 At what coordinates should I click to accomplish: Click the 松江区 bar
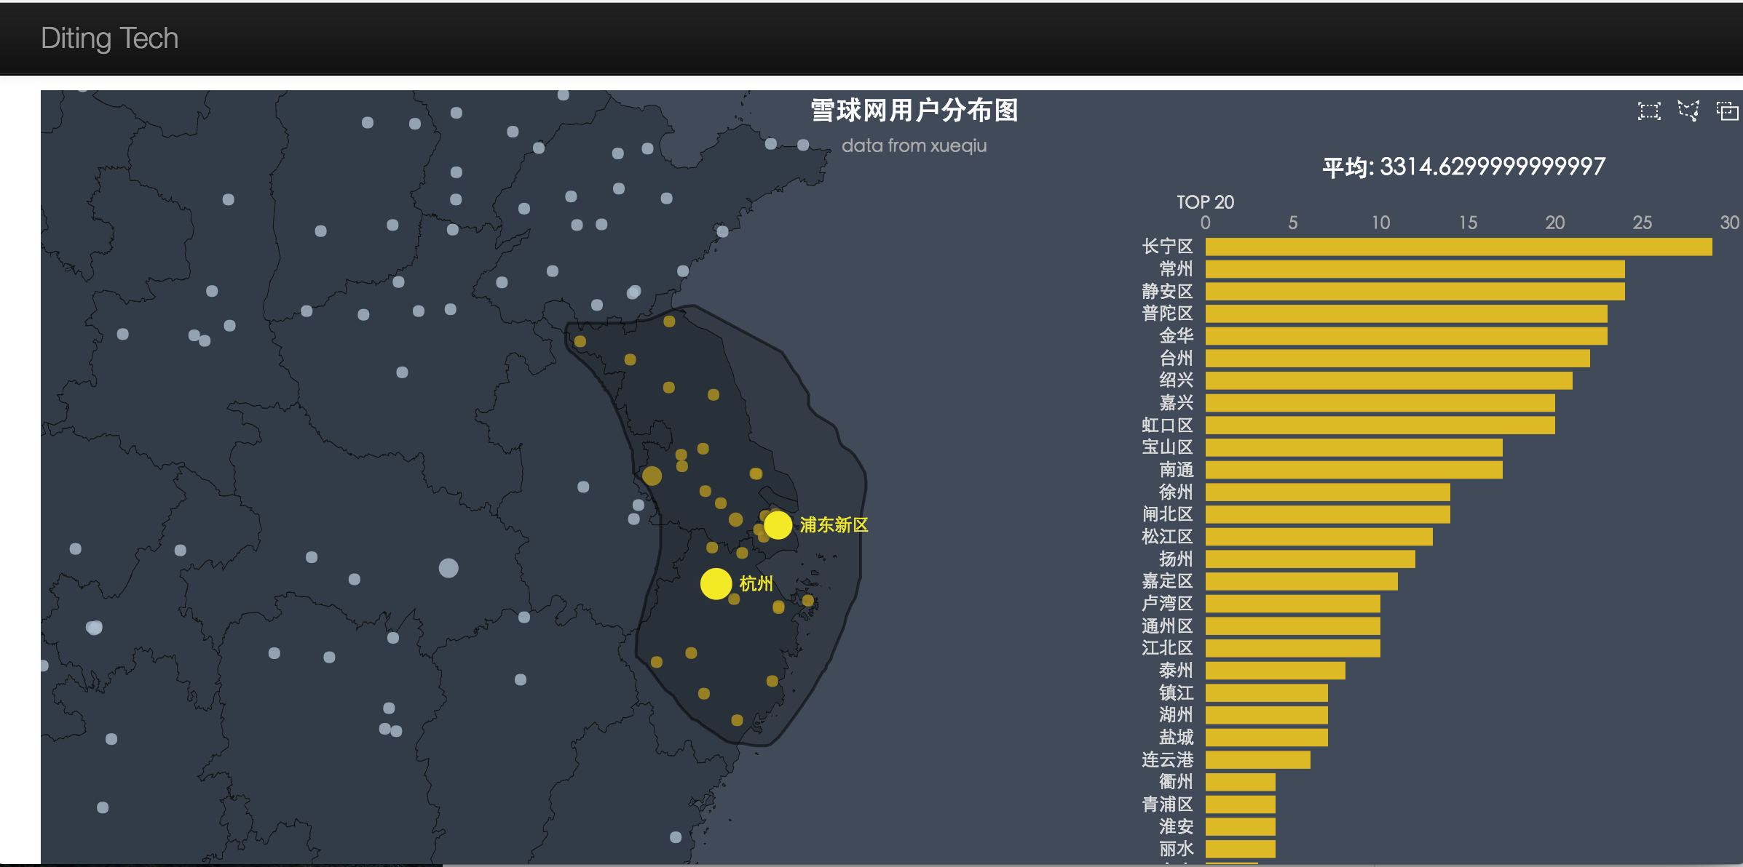1319,537
